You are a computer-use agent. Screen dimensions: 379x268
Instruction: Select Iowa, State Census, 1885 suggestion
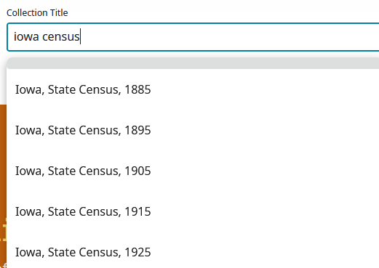[x=193, y=89]
